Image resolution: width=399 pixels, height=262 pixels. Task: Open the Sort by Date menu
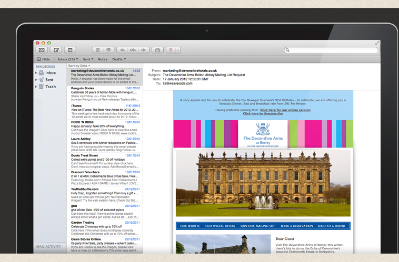click(x=79, y=66)
